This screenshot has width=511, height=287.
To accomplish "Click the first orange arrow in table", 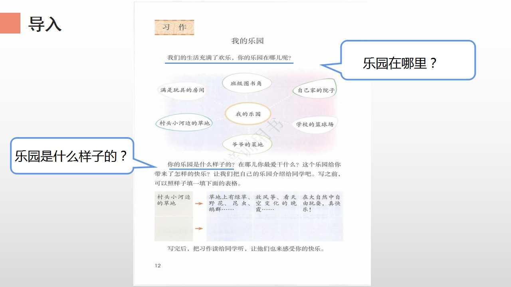I will (x=199, y=204).
